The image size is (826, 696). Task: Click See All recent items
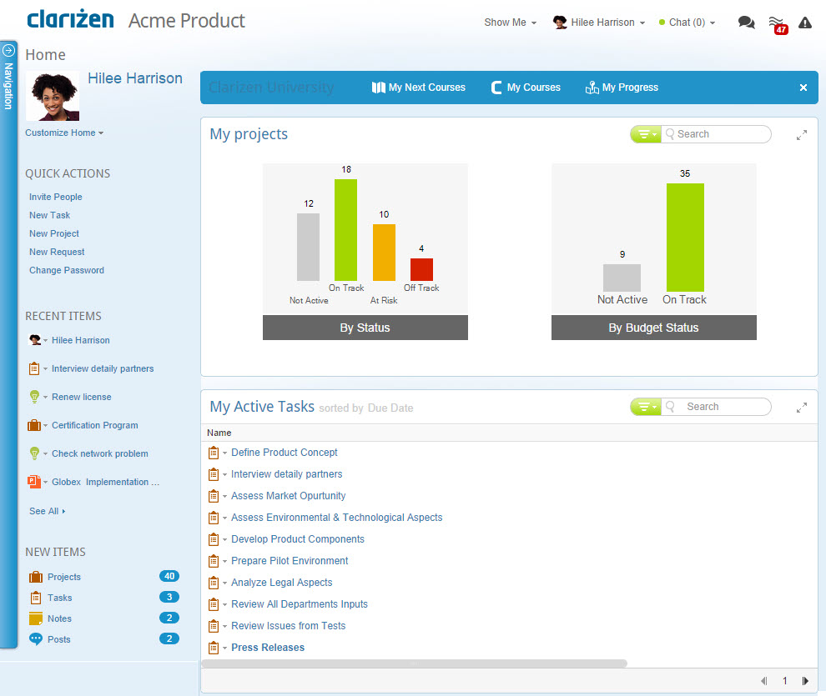point(48,511)
